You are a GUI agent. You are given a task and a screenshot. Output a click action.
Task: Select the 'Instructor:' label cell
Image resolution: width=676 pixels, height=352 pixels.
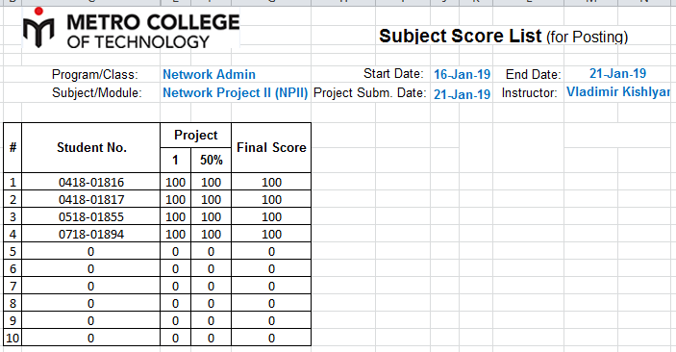point(530,92)
